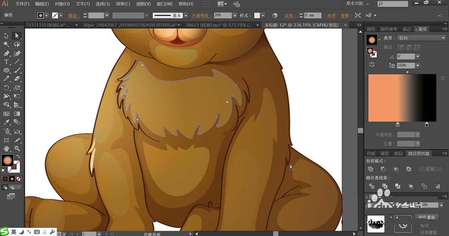Select the Selection tool black arrow
The height and width of the screenshot is (236, 449).
coord(6,36)
